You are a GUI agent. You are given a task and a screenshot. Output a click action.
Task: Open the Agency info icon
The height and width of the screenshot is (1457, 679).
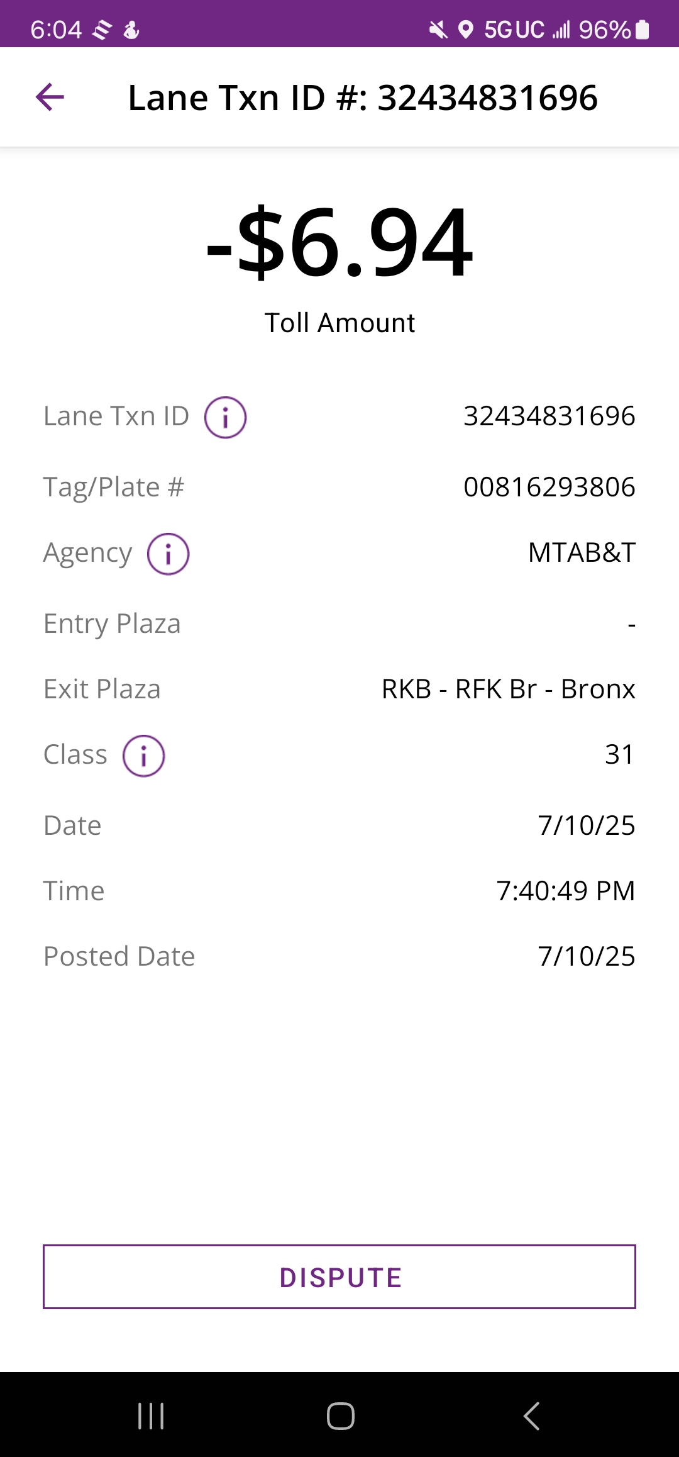point(168,554)
